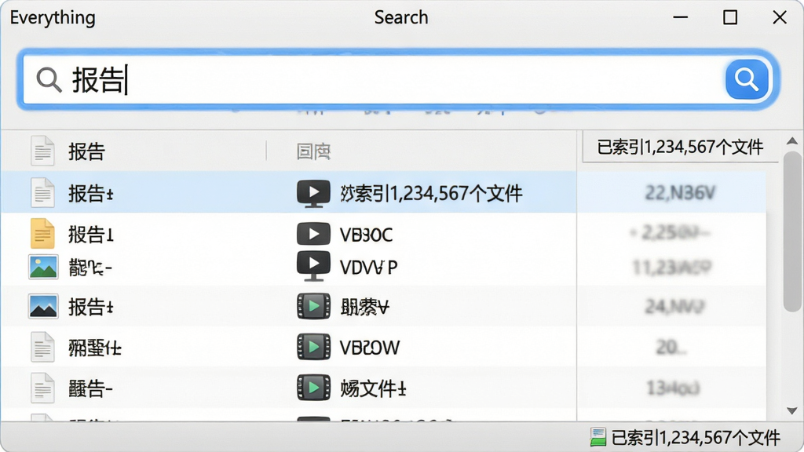Click the monitor play icon beside VDVV P
This screenshot has width=804, height=452.
tap(313, 267)
